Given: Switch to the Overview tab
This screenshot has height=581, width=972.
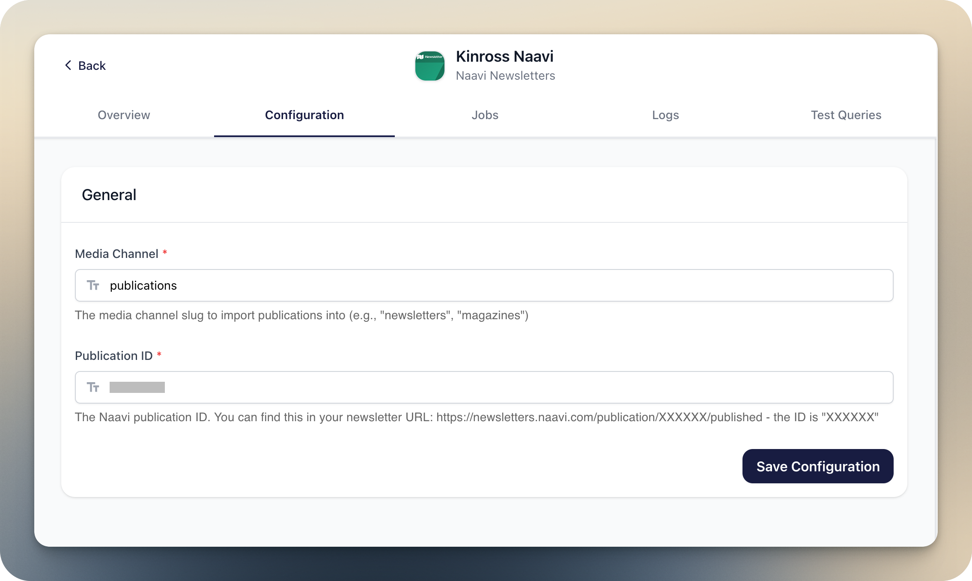Looking at the screenshot, I should (x=123, y=115).
